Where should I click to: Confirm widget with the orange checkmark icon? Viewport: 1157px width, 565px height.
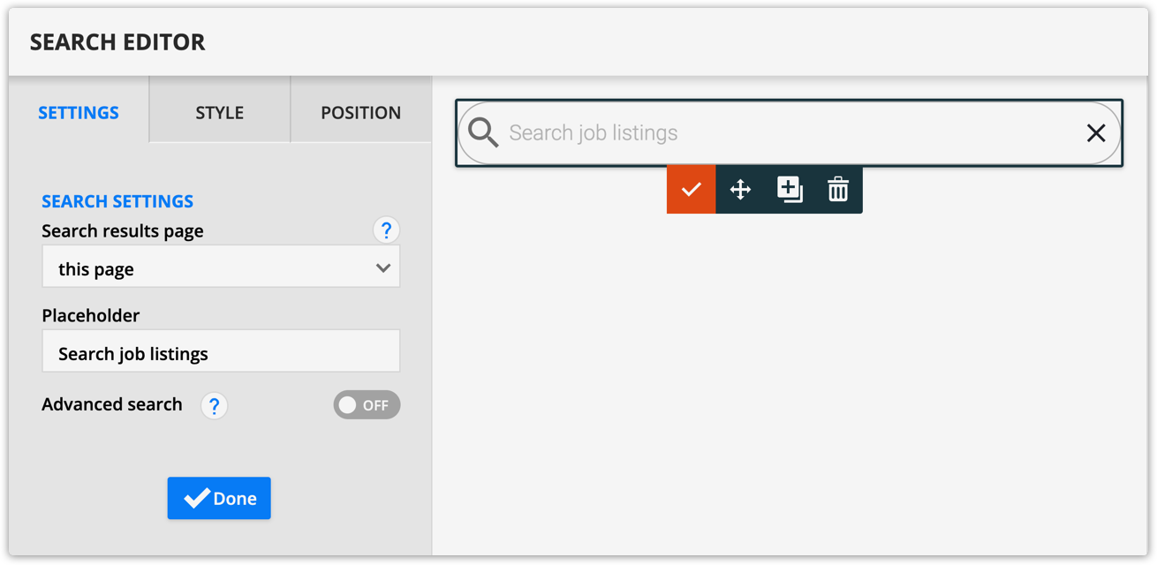tap(691, 189)
